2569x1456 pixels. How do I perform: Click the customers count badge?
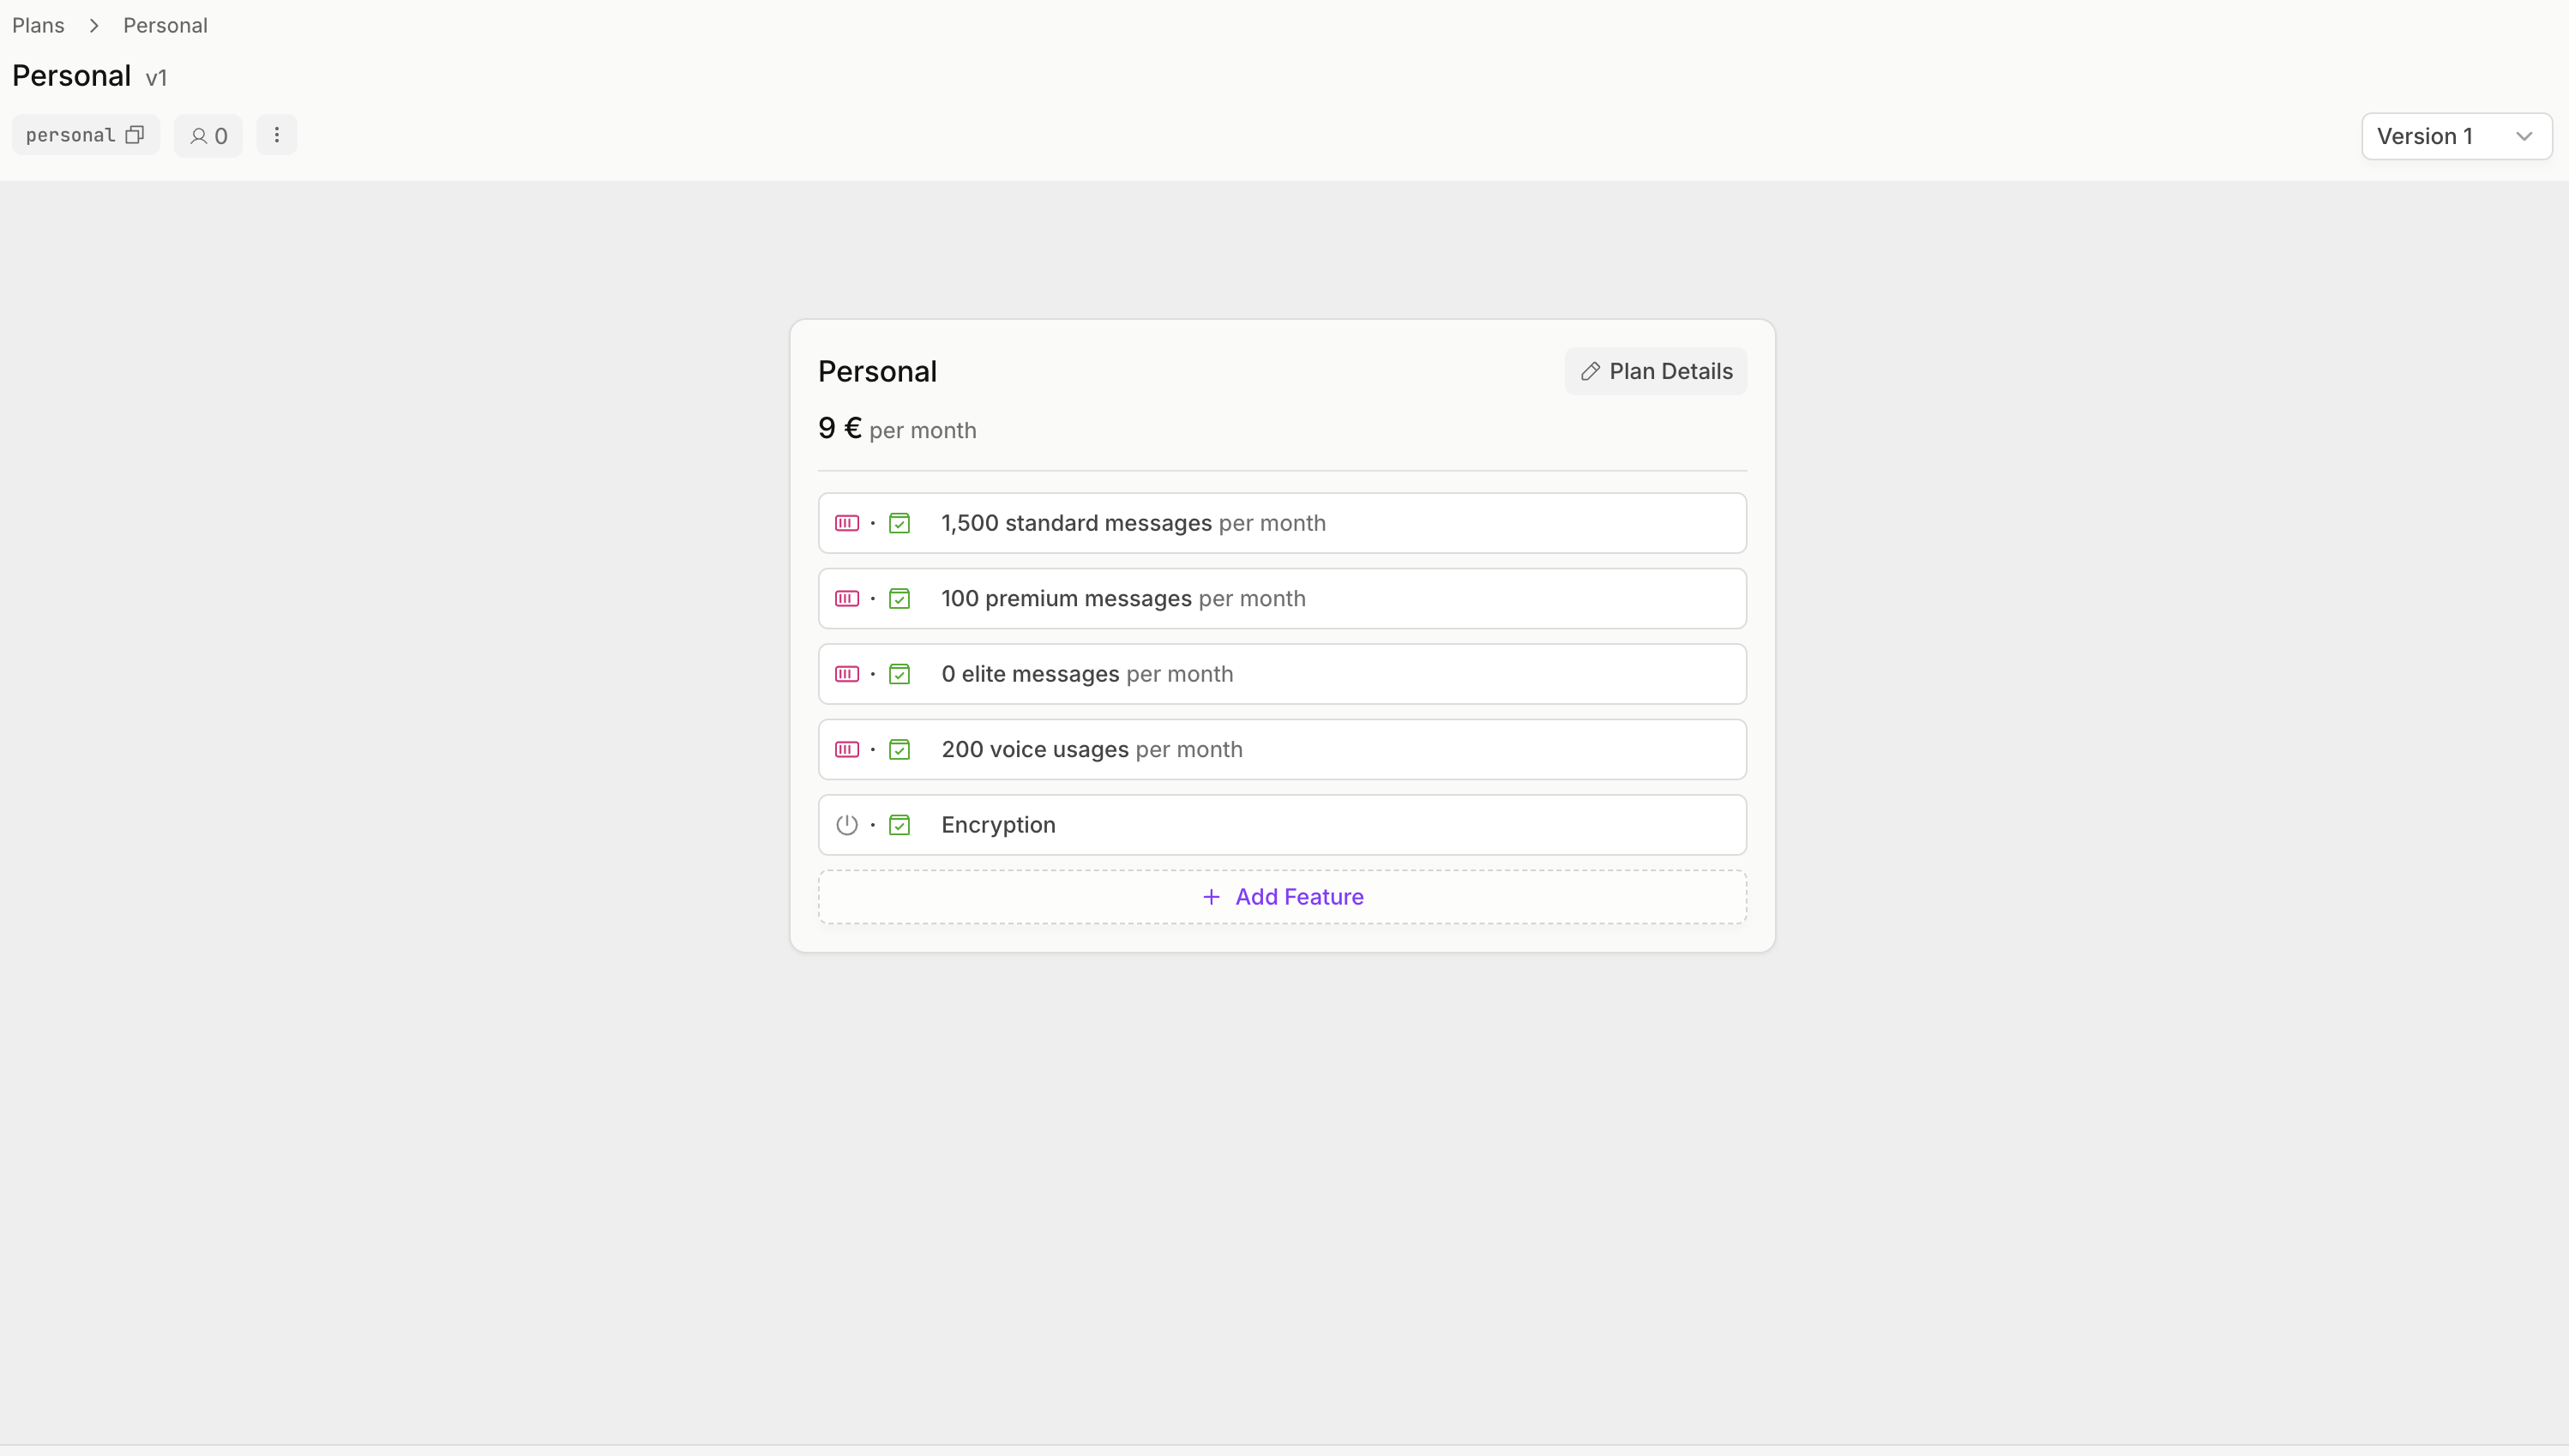click(208, 136)
